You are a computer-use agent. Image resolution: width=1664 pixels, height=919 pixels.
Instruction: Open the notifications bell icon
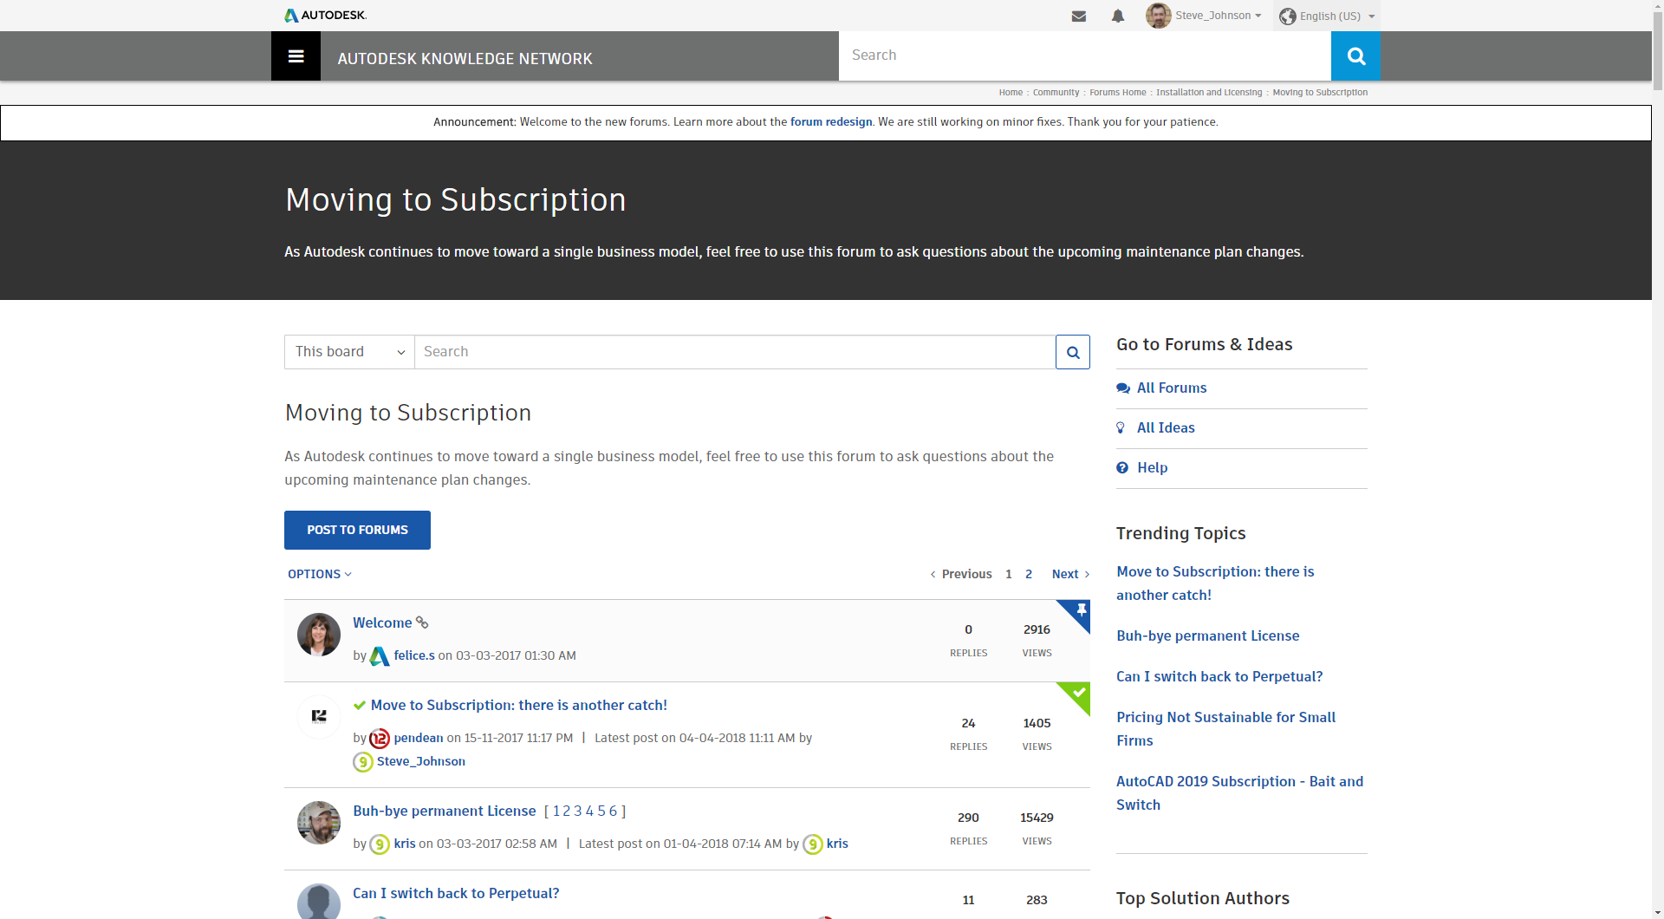coord(1118,16)
